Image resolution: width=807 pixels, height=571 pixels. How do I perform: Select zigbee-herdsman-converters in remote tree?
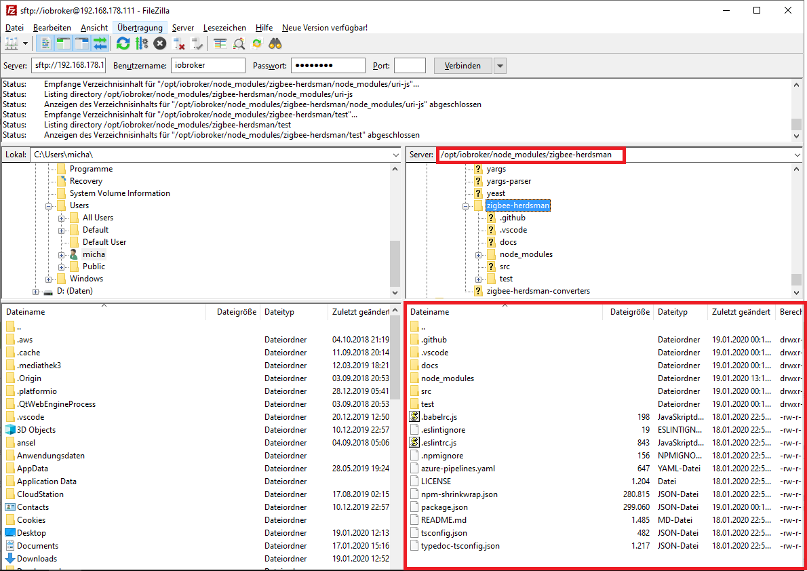point(538,291)
